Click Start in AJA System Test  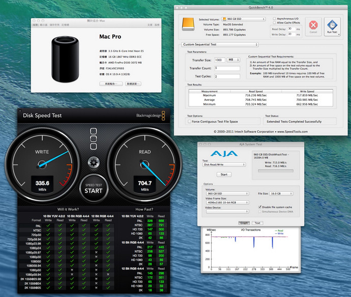tap(224, 174)
